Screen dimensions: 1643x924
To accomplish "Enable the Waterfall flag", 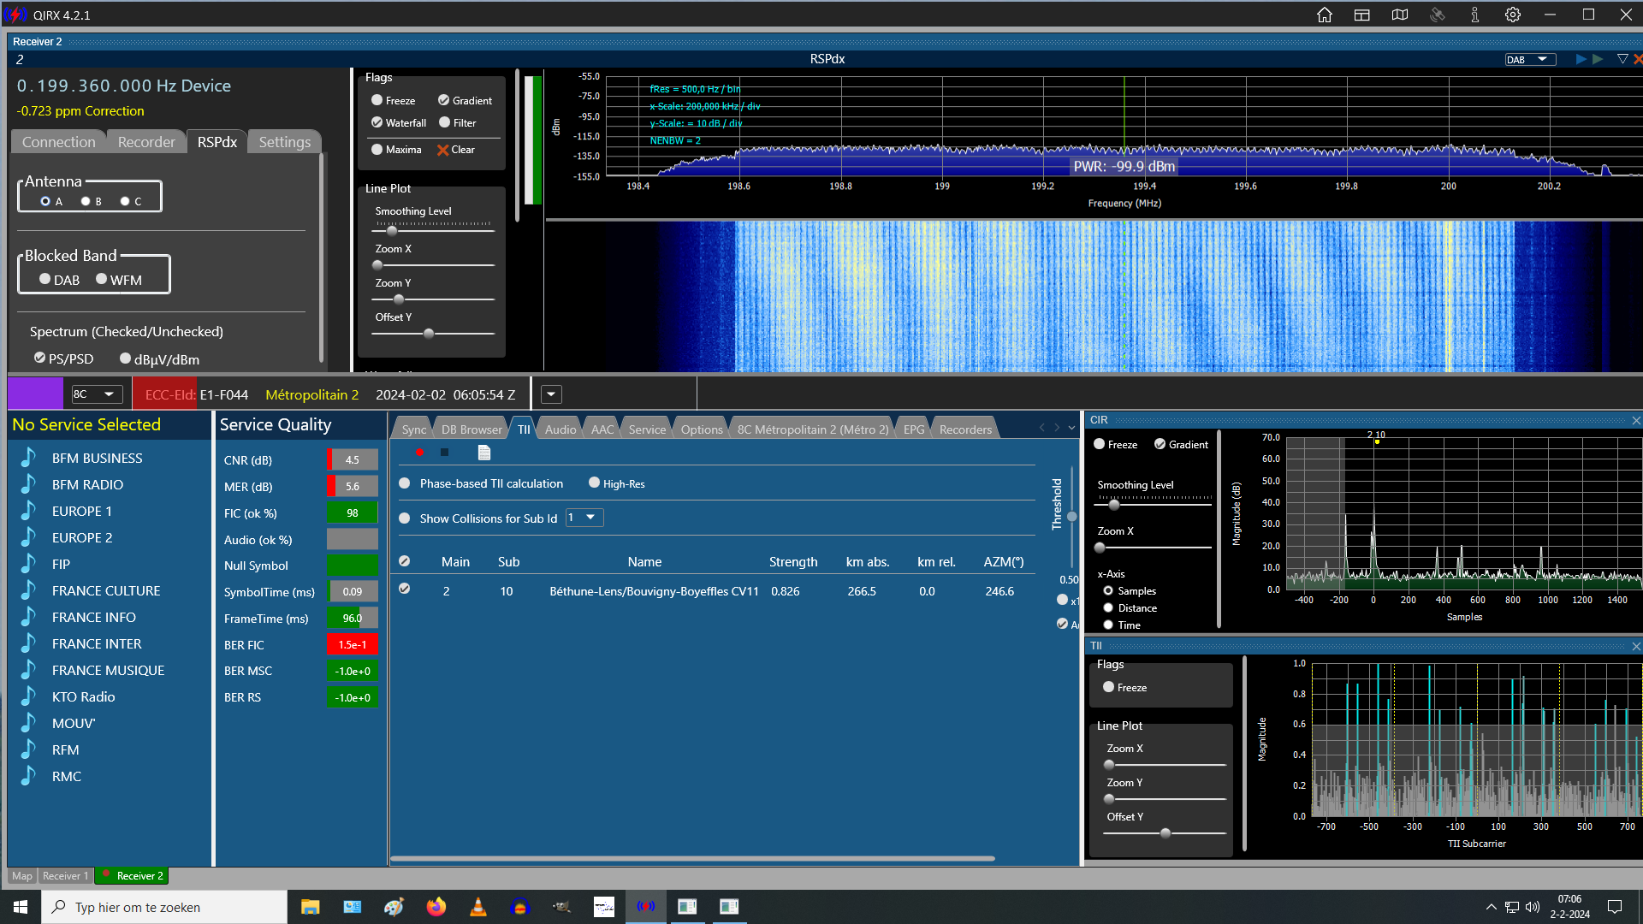I will [x=377, y=122].
